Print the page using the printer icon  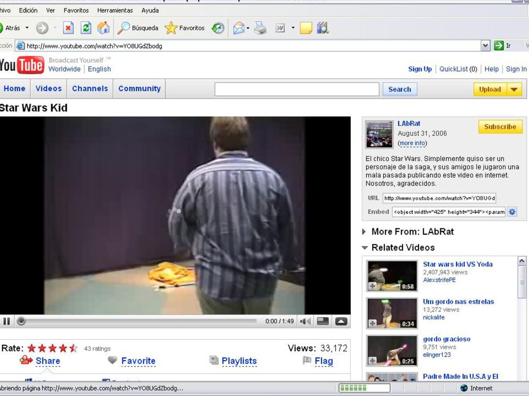point(260,28)
